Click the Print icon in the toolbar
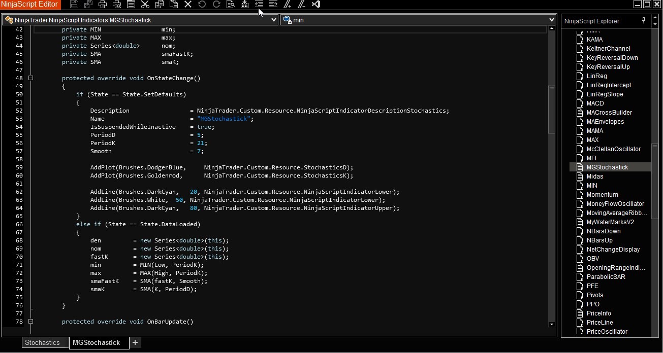This screenshot has height=353, width=663. pyautogui.click(x=103, y=5)
